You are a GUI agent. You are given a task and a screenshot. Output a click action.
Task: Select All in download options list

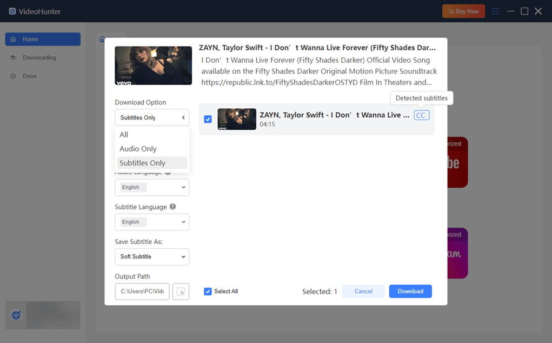click(x=152, y=135)
